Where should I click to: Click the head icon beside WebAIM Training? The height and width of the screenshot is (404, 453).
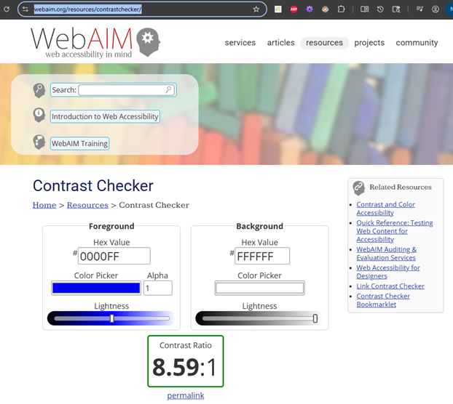(39, 142)
